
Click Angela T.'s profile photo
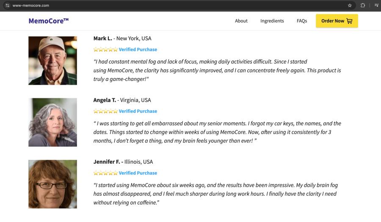[52, 122]
